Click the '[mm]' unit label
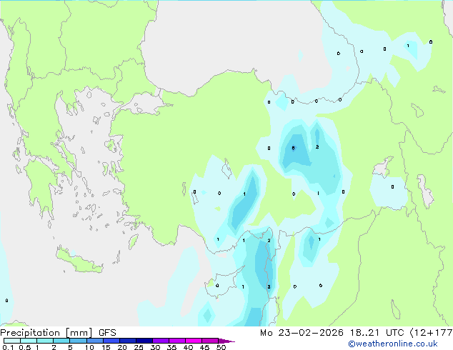Viewport: 453px width, 350px height. (x=79, y=333)
